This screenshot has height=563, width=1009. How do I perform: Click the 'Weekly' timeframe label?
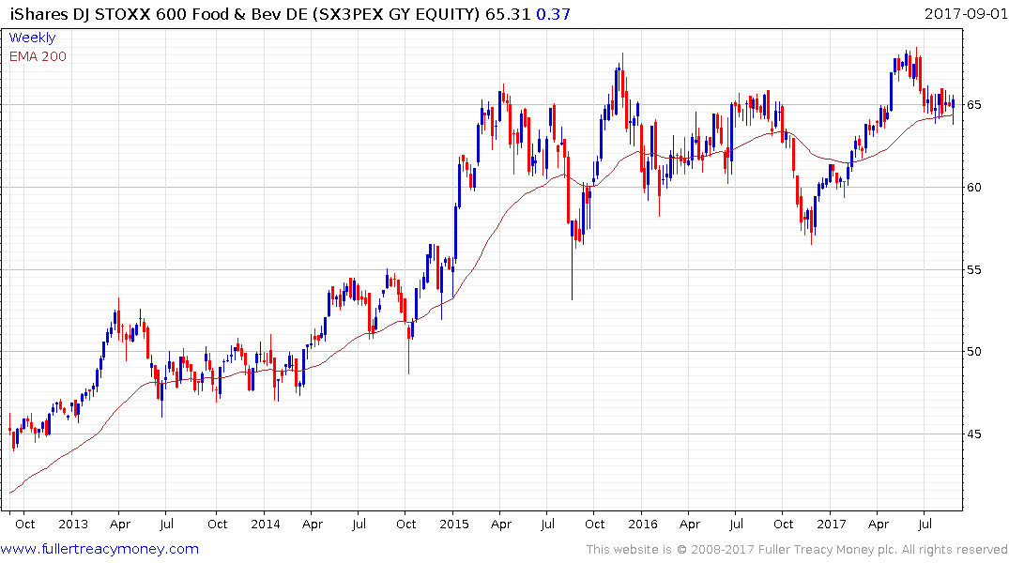click(x=32, y=38)
